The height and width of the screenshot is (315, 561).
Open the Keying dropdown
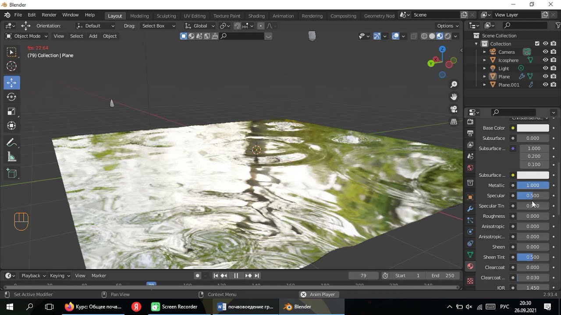pyautogui.click(x=60, y=276)
